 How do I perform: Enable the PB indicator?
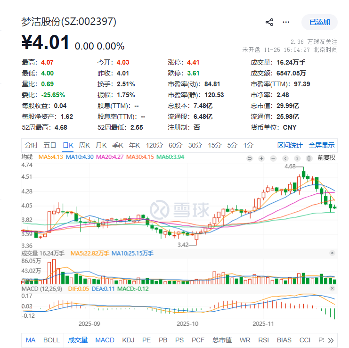click(x=163, y=340)
